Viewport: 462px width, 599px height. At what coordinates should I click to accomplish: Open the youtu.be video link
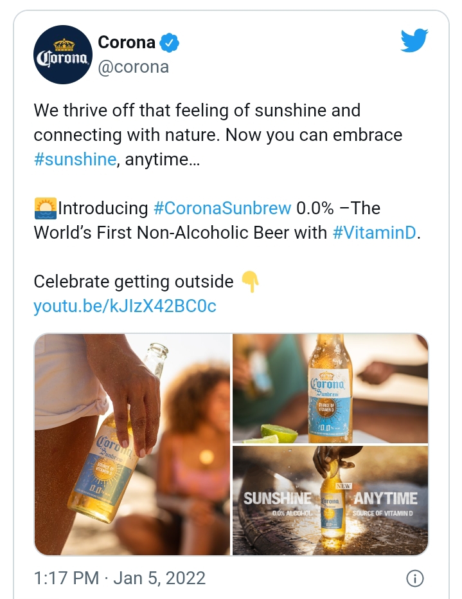coord(125,306)
